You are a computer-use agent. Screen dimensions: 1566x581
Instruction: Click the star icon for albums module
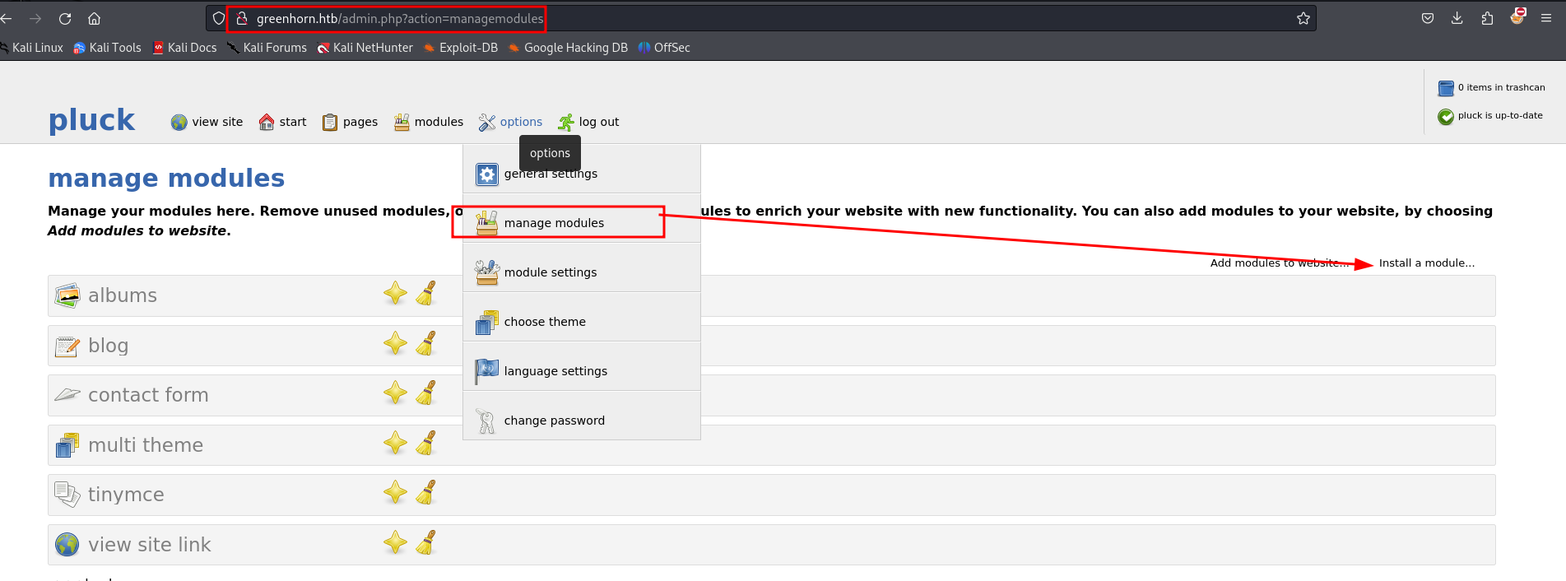coord(395,294)
